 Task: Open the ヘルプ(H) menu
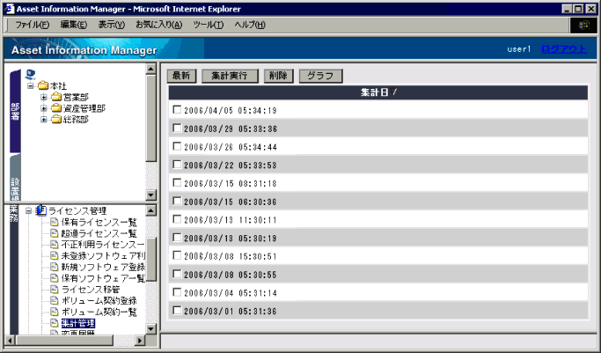pyautogui.click(x=250, y=25)
